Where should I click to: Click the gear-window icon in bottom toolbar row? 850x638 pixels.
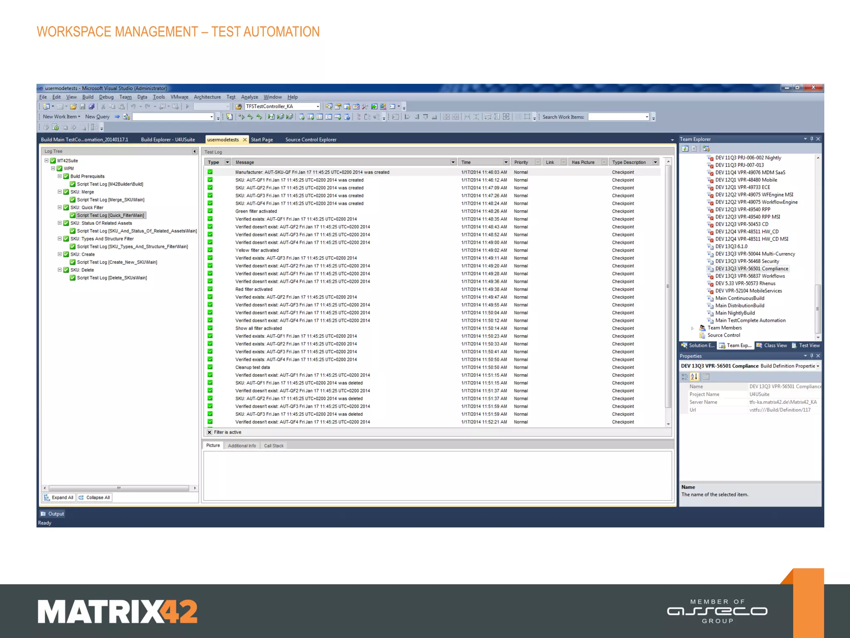[55, 128]
